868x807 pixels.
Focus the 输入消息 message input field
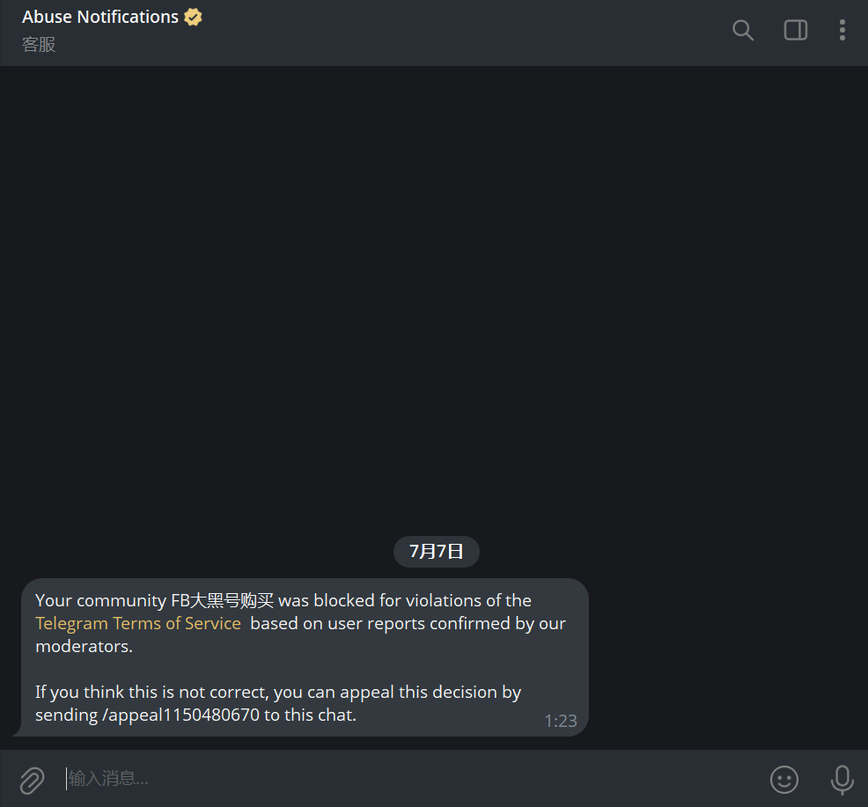tap(409, 779)
